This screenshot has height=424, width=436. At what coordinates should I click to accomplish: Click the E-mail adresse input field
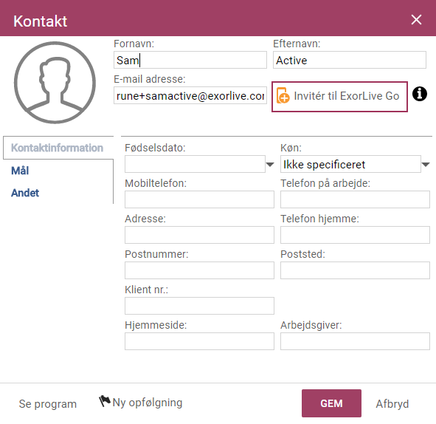(190, 95)
